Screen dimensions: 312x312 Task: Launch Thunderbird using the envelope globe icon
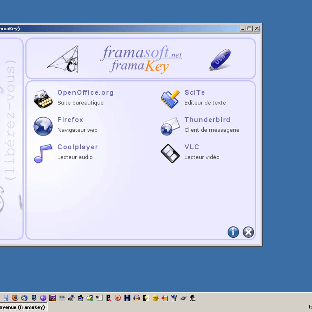pyautogui.click(x=170, y=126)
